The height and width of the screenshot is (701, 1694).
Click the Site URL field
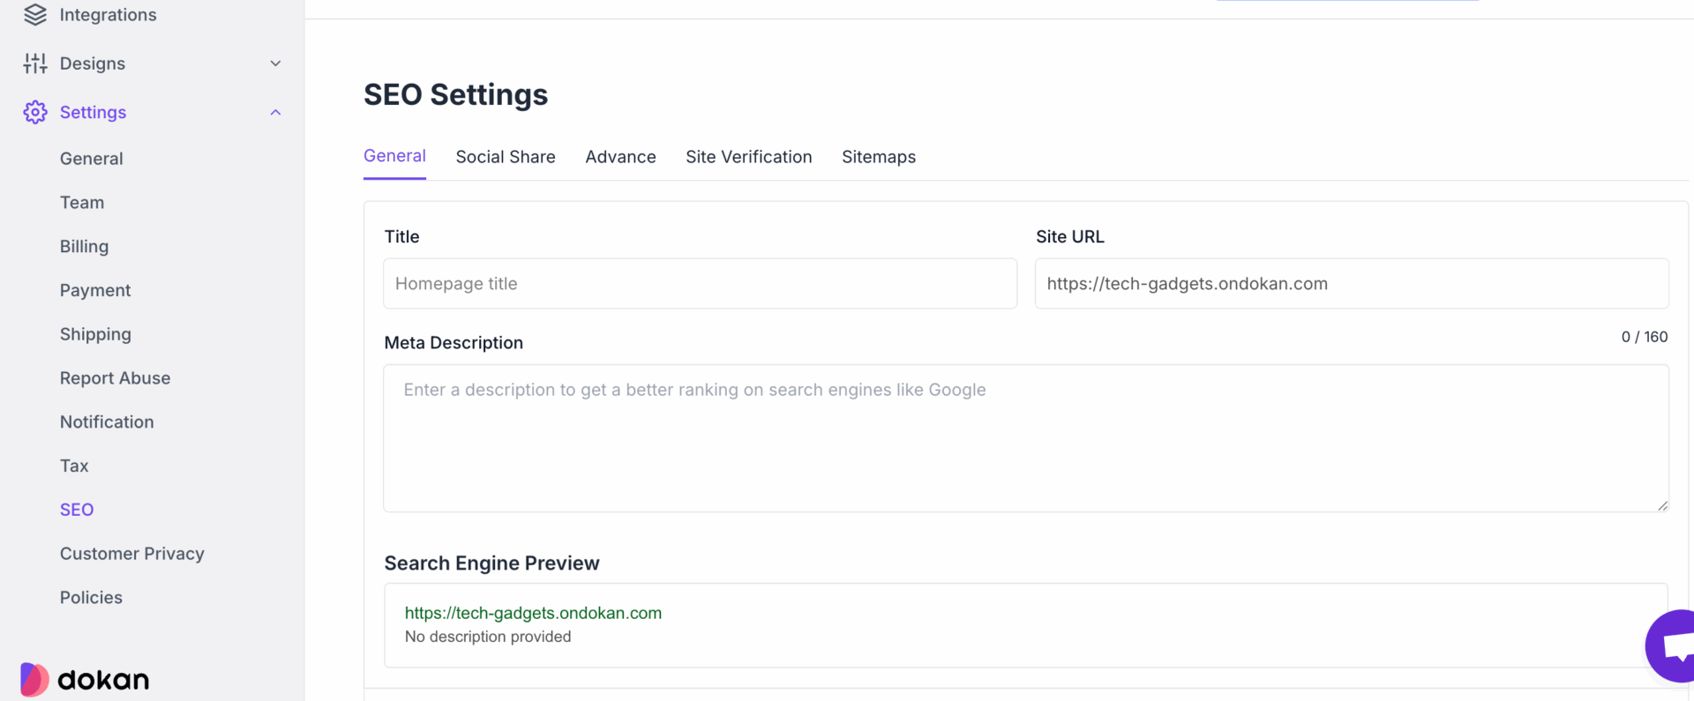point(1352,284)
